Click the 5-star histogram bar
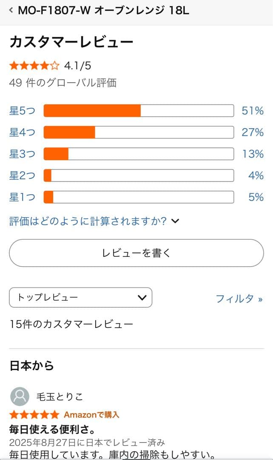 (139, 111)
